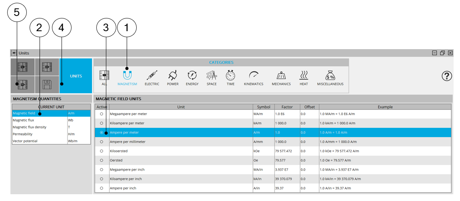Select the Power category plug icon
Screen dimensions: 460x201
(173, 78)
